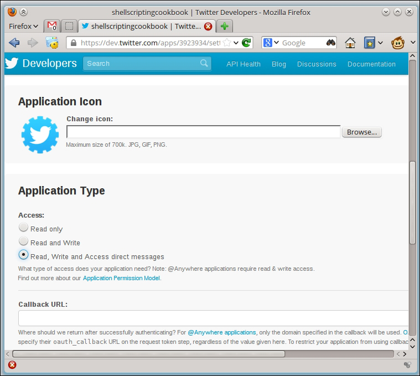420x376 pixels.
Task: Click the horizontal scrollbar left arrow
Action: click(x=8, y=354)
